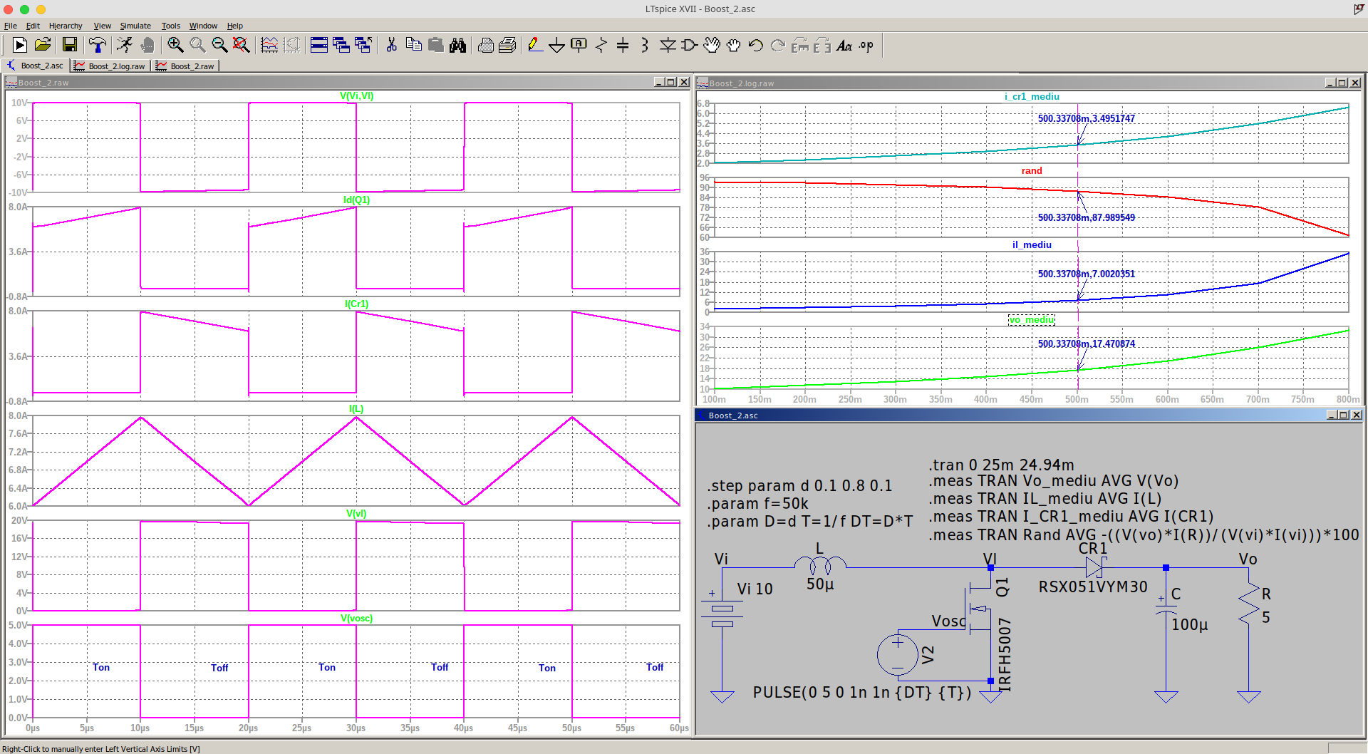Image resolution: width=1368 pixels, height=754 pixels.
Task: Click the Zoom Out magnifier icon
Action: (219, 46)
